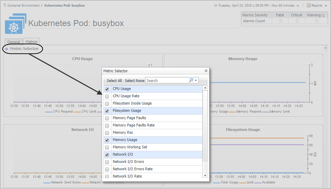Switch to the General tab
Viewport: 331px width, 189px height.
14,42
